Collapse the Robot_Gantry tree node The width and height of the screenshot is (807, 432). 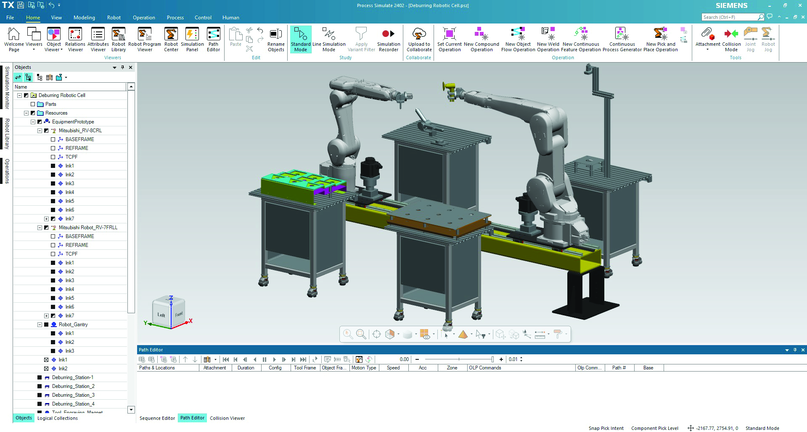point(40,325)
